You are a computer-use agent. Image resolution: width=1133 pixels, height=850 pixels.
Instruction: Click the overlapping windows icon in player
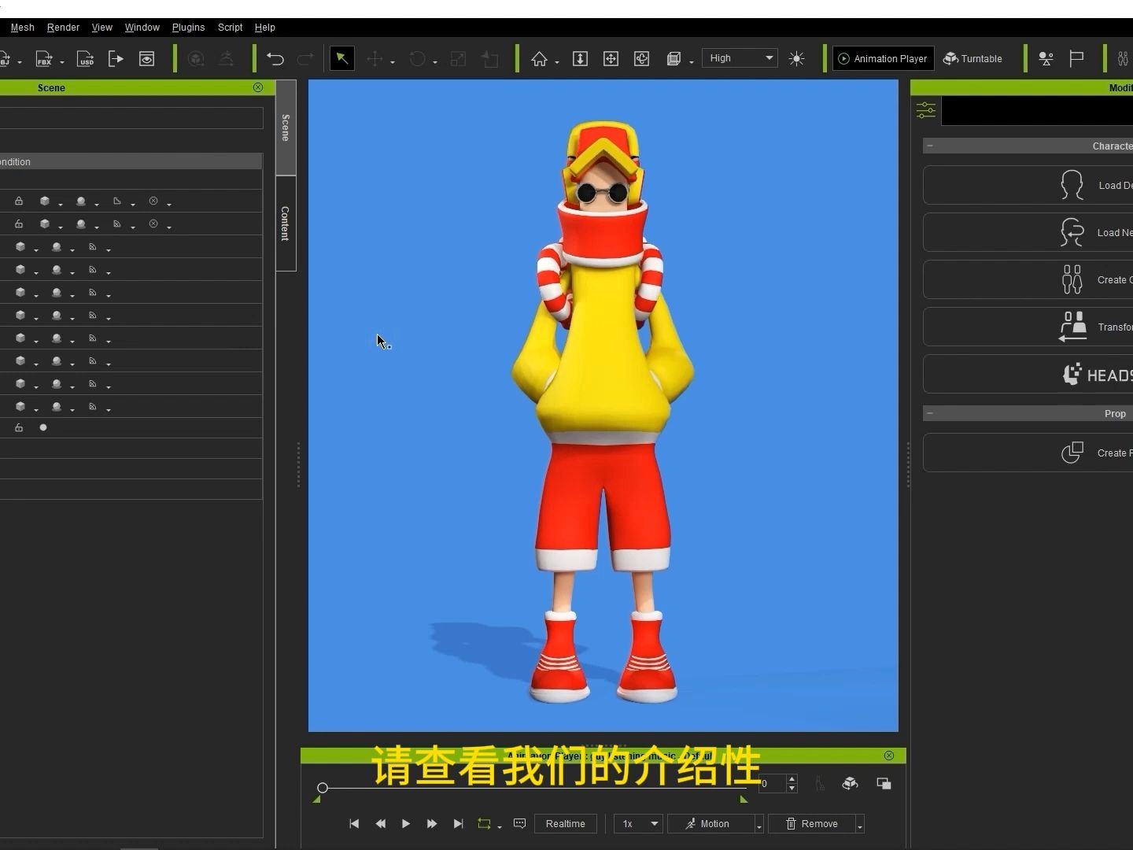[884, 783]
